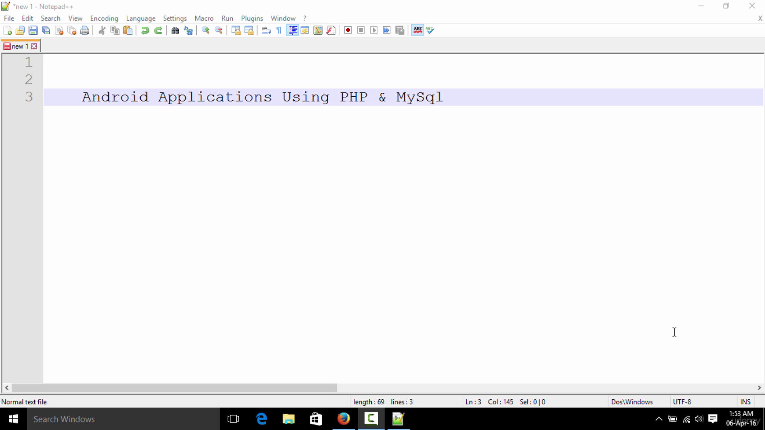Viewport: 765px width, 430px height.
Task: Undo the last change via toolbar
Action: 145,30
